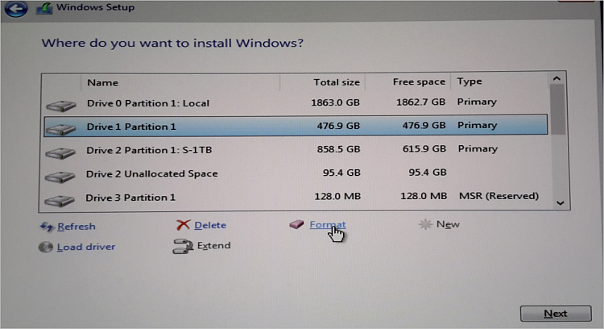Click the pink eraser Format icon

point(296,224)
